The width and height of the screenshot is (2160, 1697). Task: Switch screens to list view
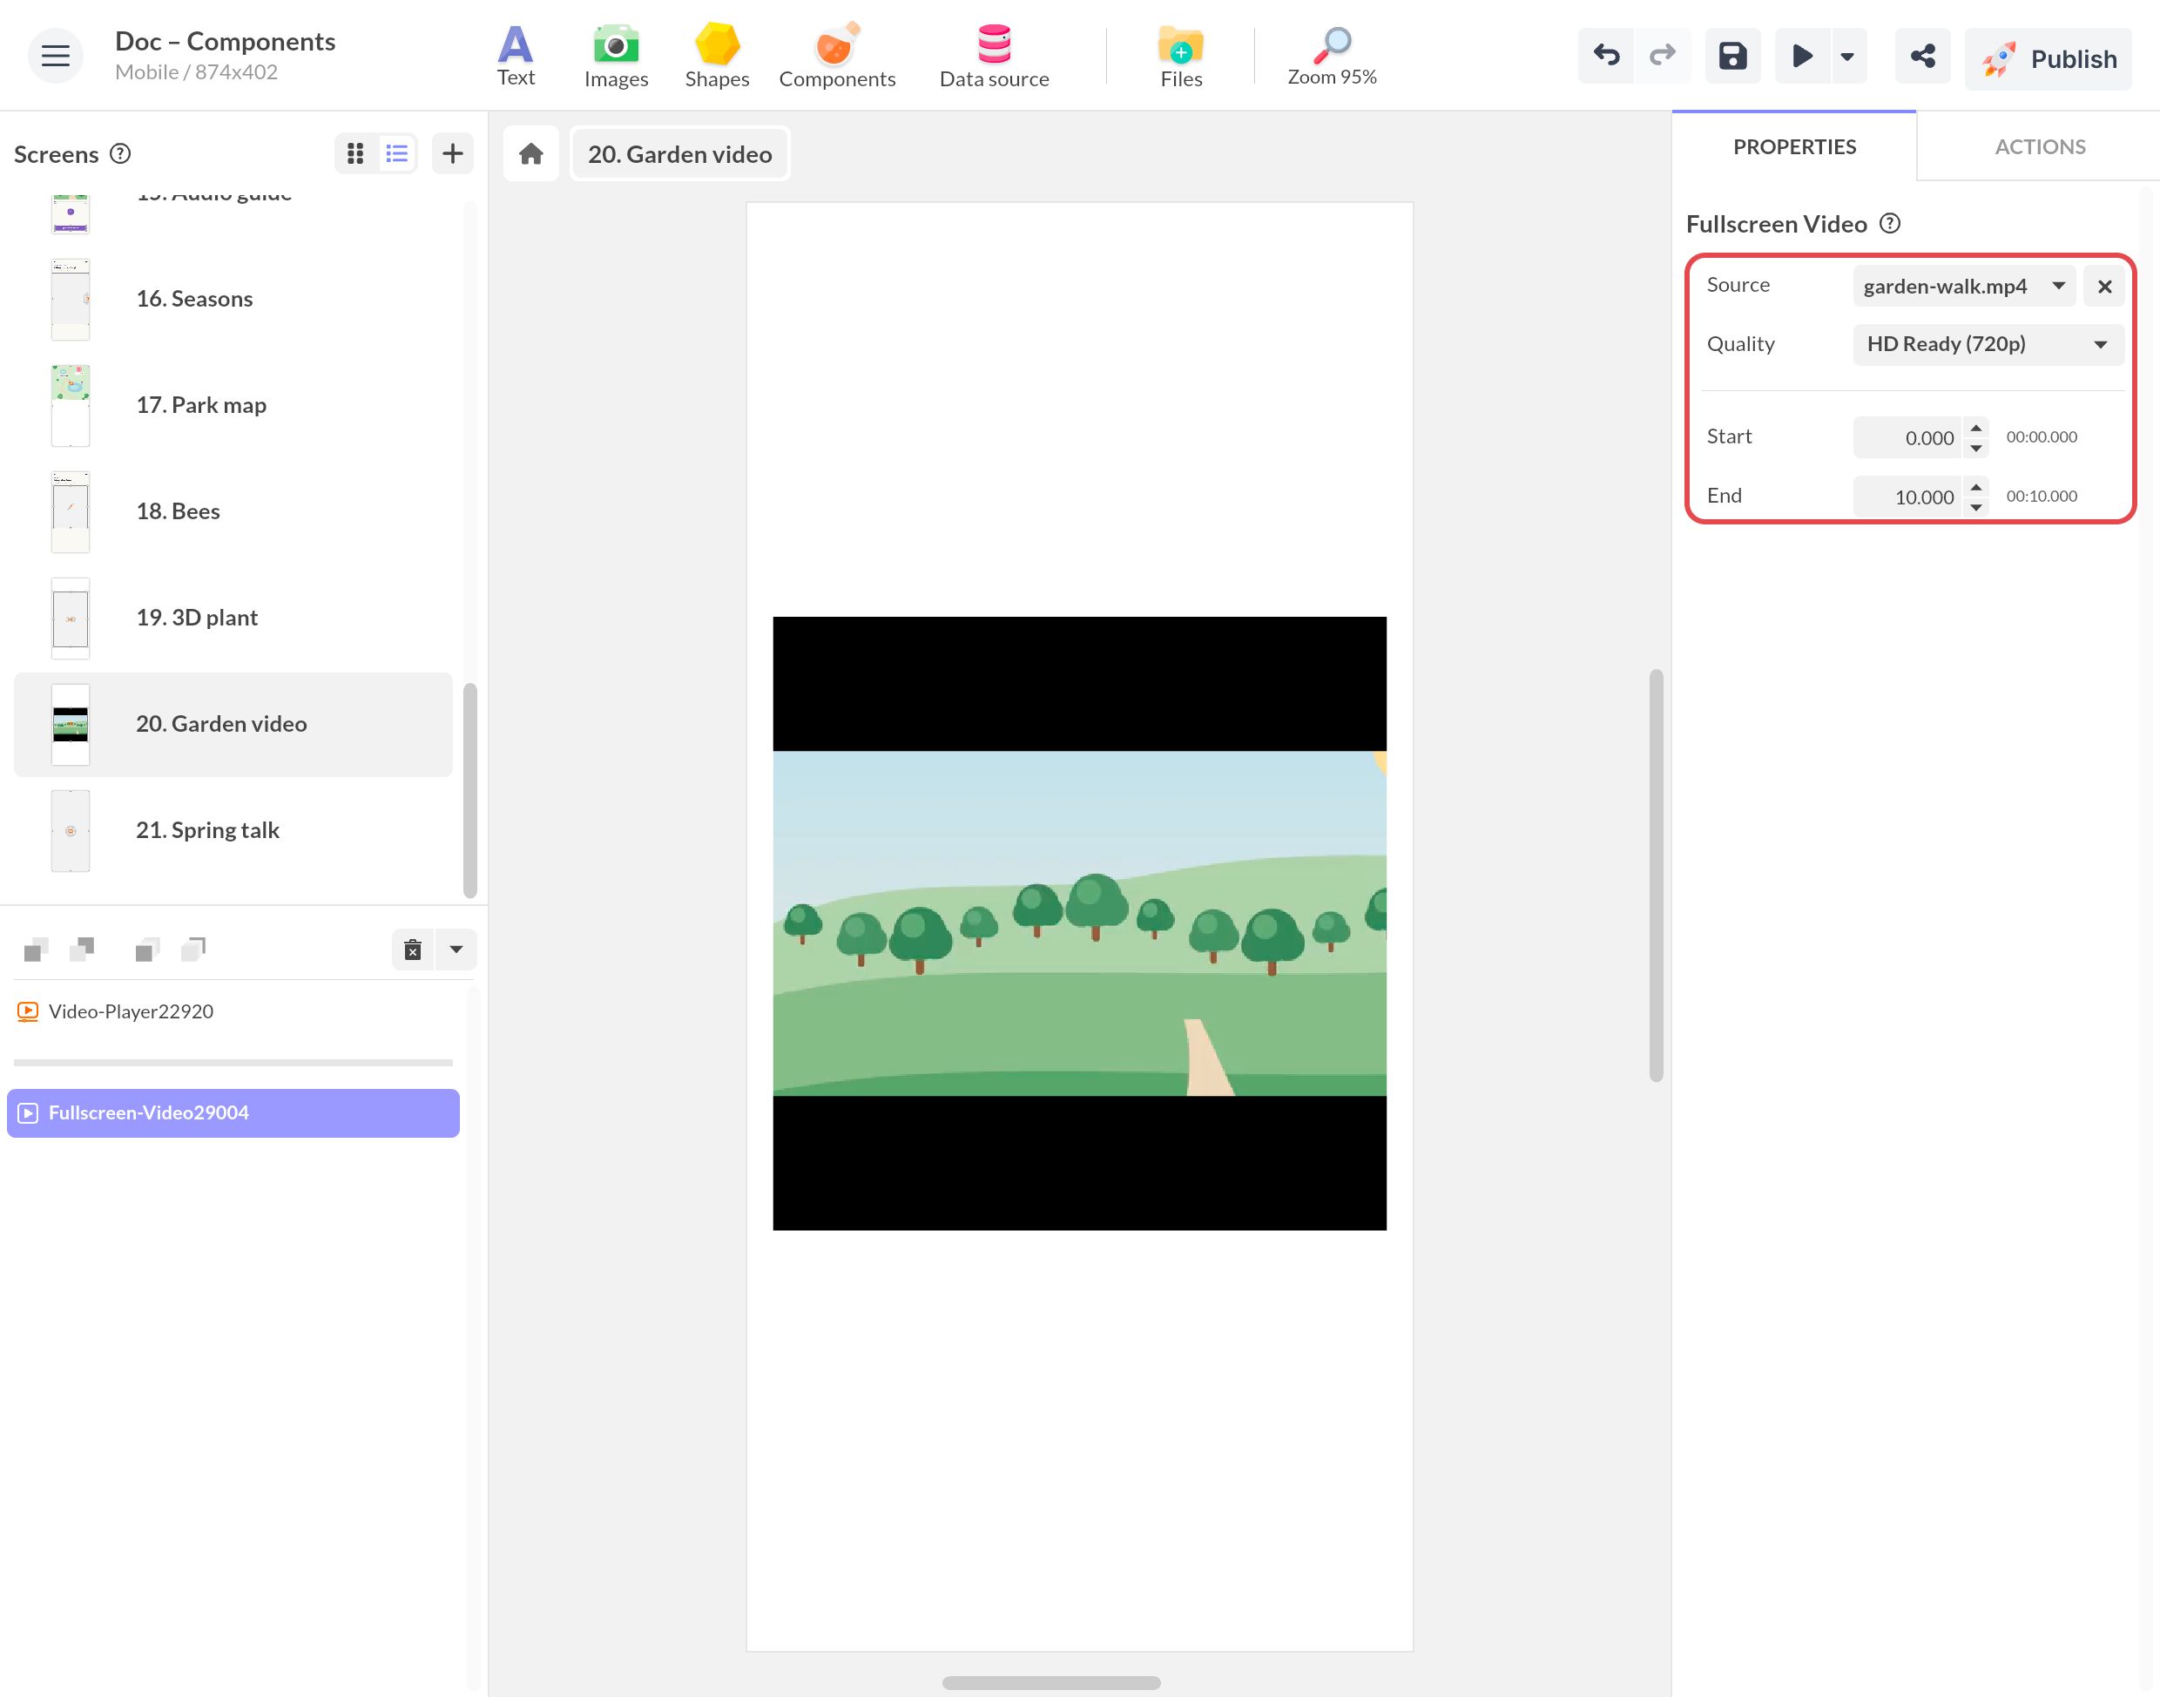397,154
